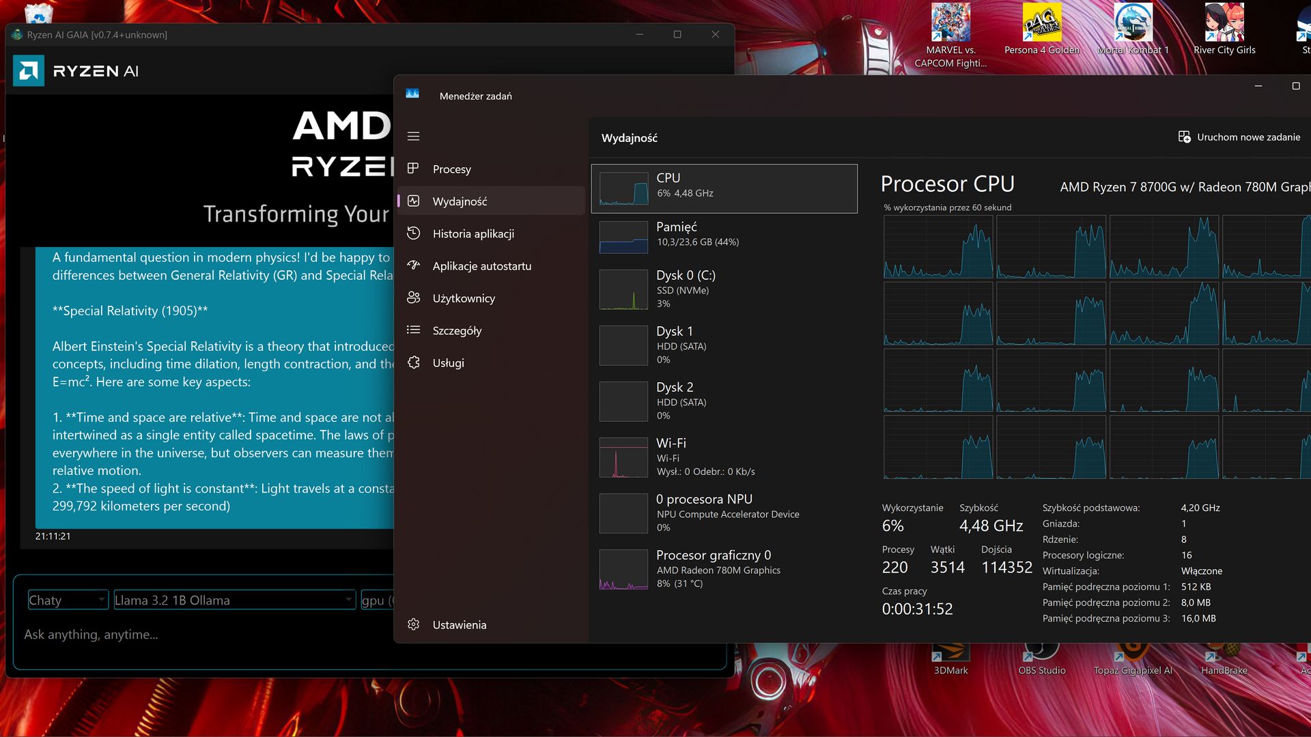Click the Historia aplikacji clock icon
Viewport: 1311px width, 737px height.
tap(413, 233)
